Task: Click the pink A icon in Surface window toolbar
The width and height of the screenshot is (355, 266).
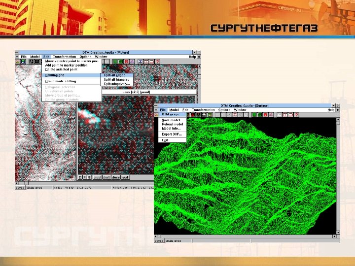Action: pos(271,115)
